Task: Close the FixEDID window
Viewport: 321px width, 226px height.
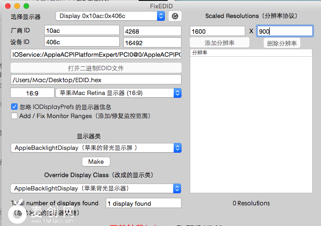Action: pos(8,6)
